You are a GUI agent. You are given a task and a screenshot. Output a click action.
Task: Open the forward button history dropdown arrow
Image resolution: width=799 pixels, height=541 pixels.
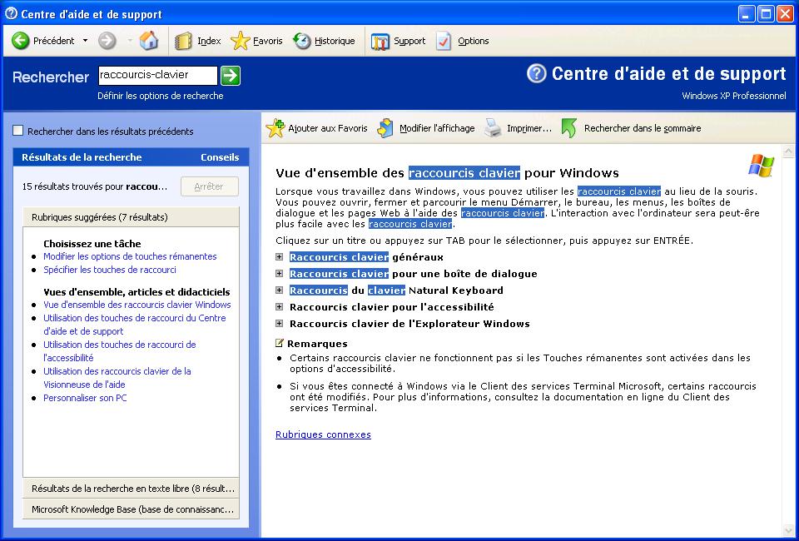(129, 41)
